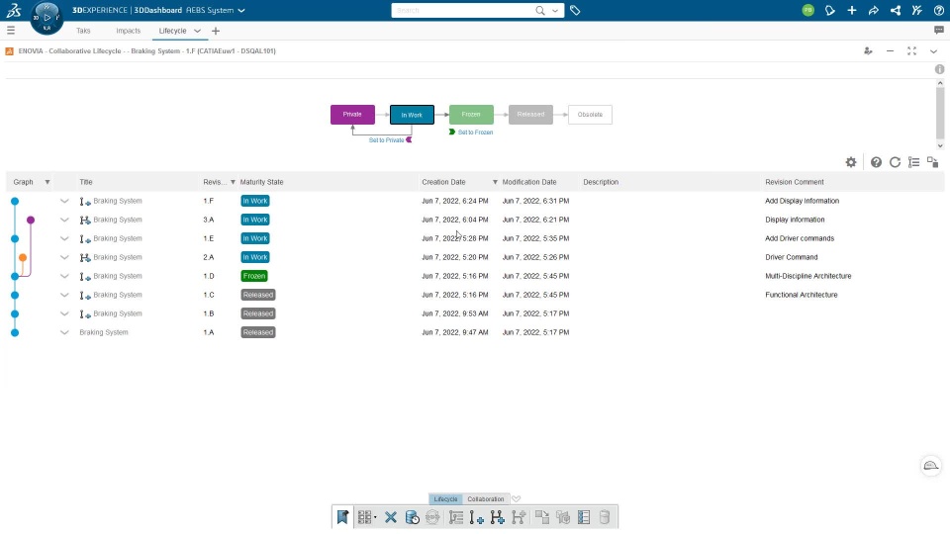Click the Set to Private link
The width and height of the screenshot is (950, 534).
pyautogui.click(x=386, y=139)
